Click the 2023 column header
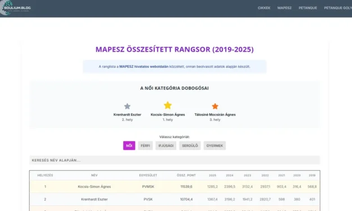 pos(248,175)
